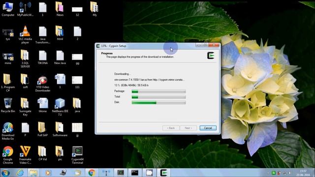Screen dimensions: 315x177
Task: Click the volume icon in system tray
Action: [290, 173]
